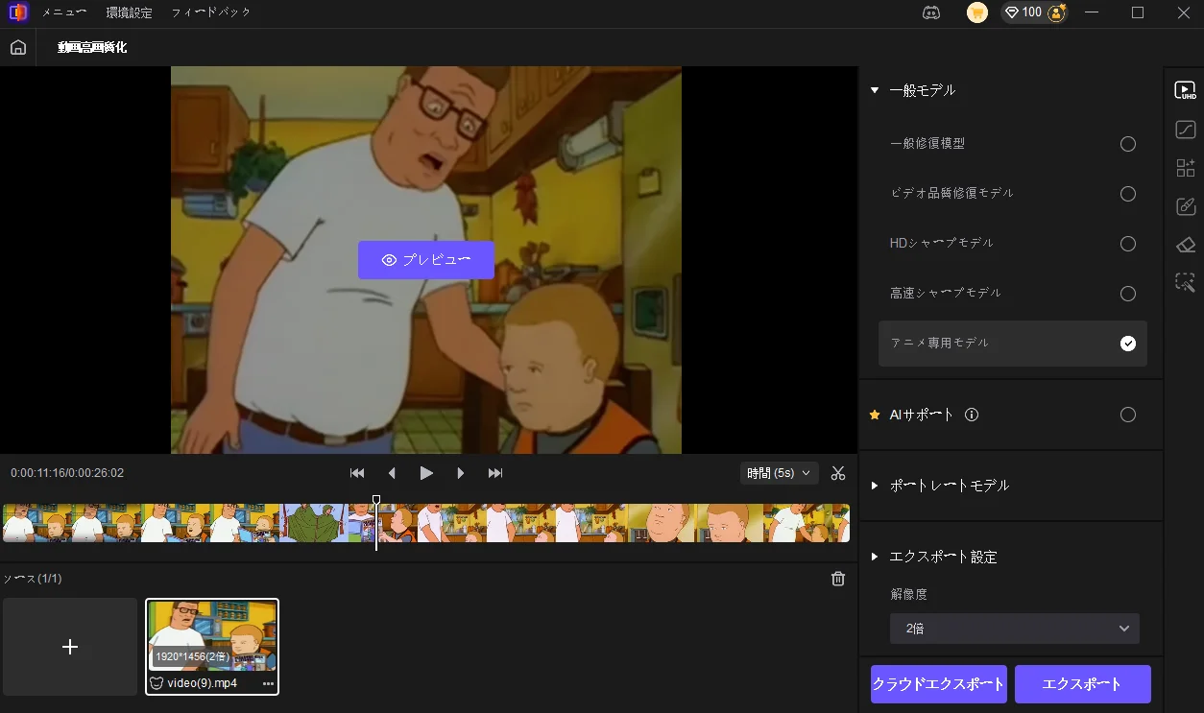The image size is (1204, 713).
Task: Expand the ポートレートモデル section
Action: (x=949, y=486)
